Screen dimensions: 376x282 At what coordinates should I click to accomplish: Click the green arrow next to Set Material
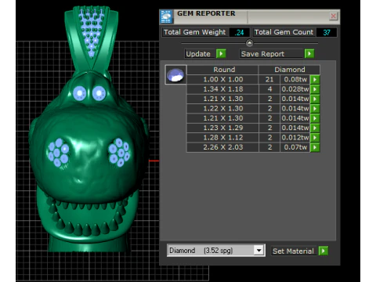[324, 251]
